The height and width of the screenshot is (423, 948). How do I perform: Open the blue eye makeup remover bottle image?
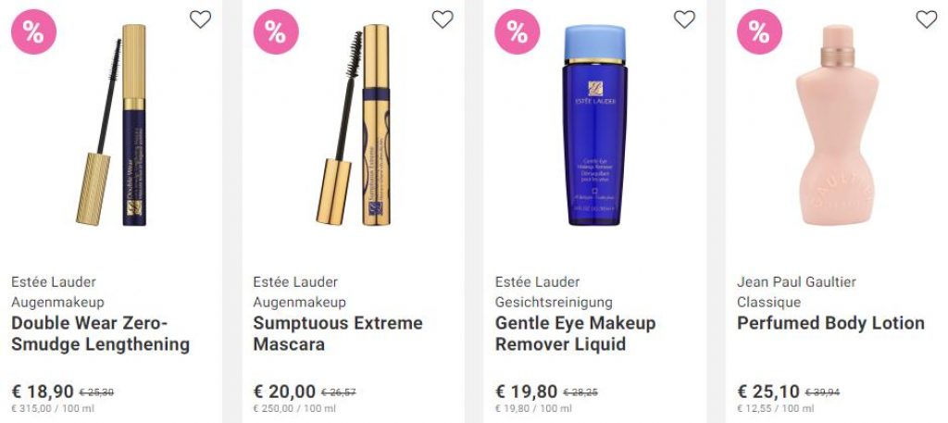[595, 125]
